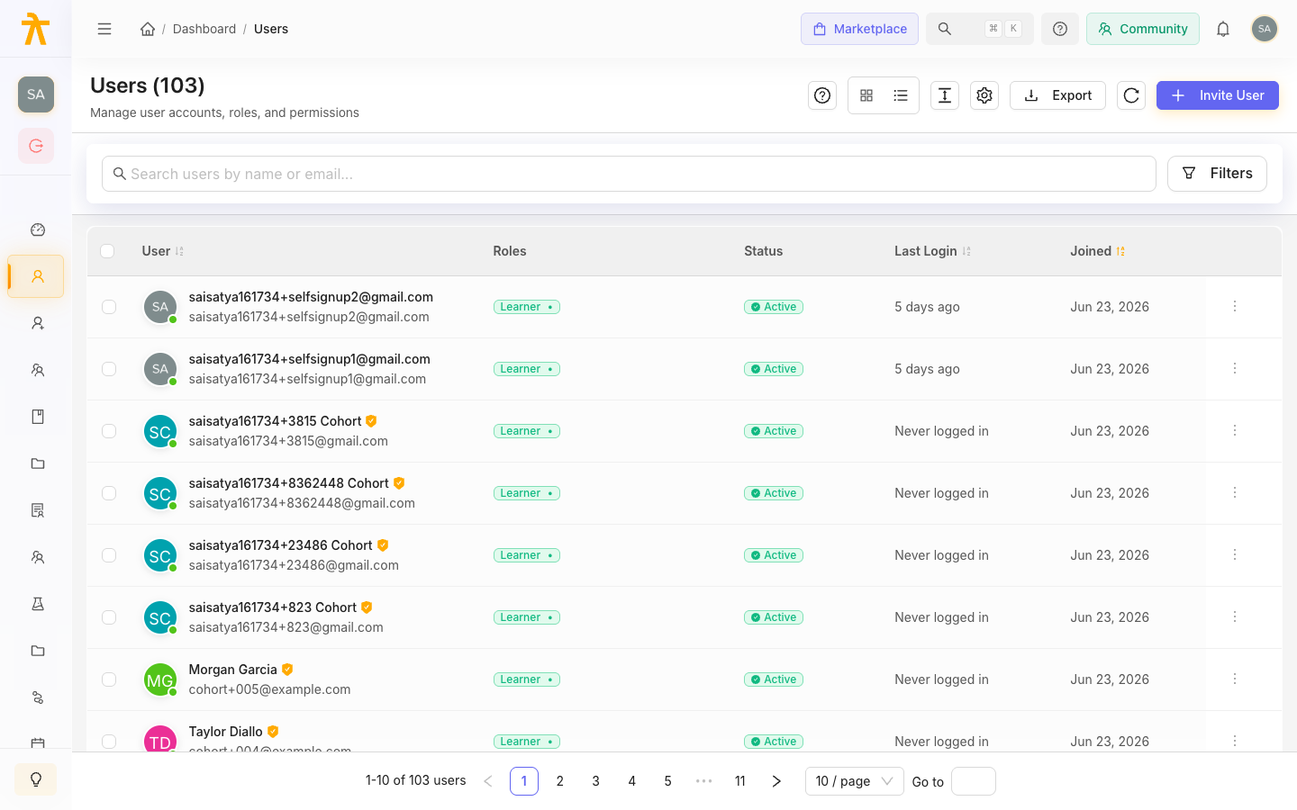
Task: Click the SA workspace avatar in sidebar
Action: pyautogui.click(x=36, y=94)
